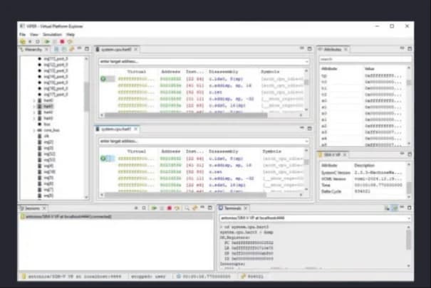Maximize the top disassembly editor panel
This screenshot has width=431, height=288.
(x=309, y=49)
